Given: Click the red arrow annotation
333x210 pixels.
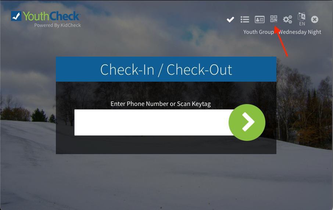Looking at the screenshot, I should pyautogui.click(x=281, y=41).
